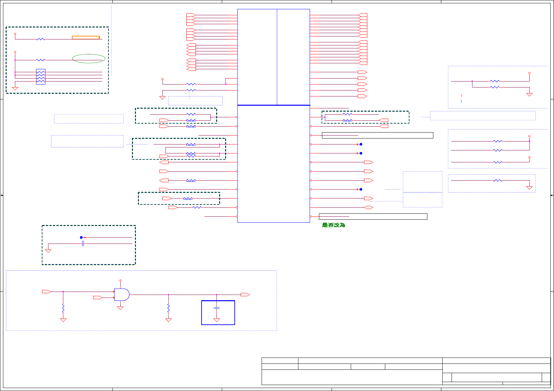The image size is (554, 391).
Task: Select the ground symbol under the AND gate
Action: 120,308
